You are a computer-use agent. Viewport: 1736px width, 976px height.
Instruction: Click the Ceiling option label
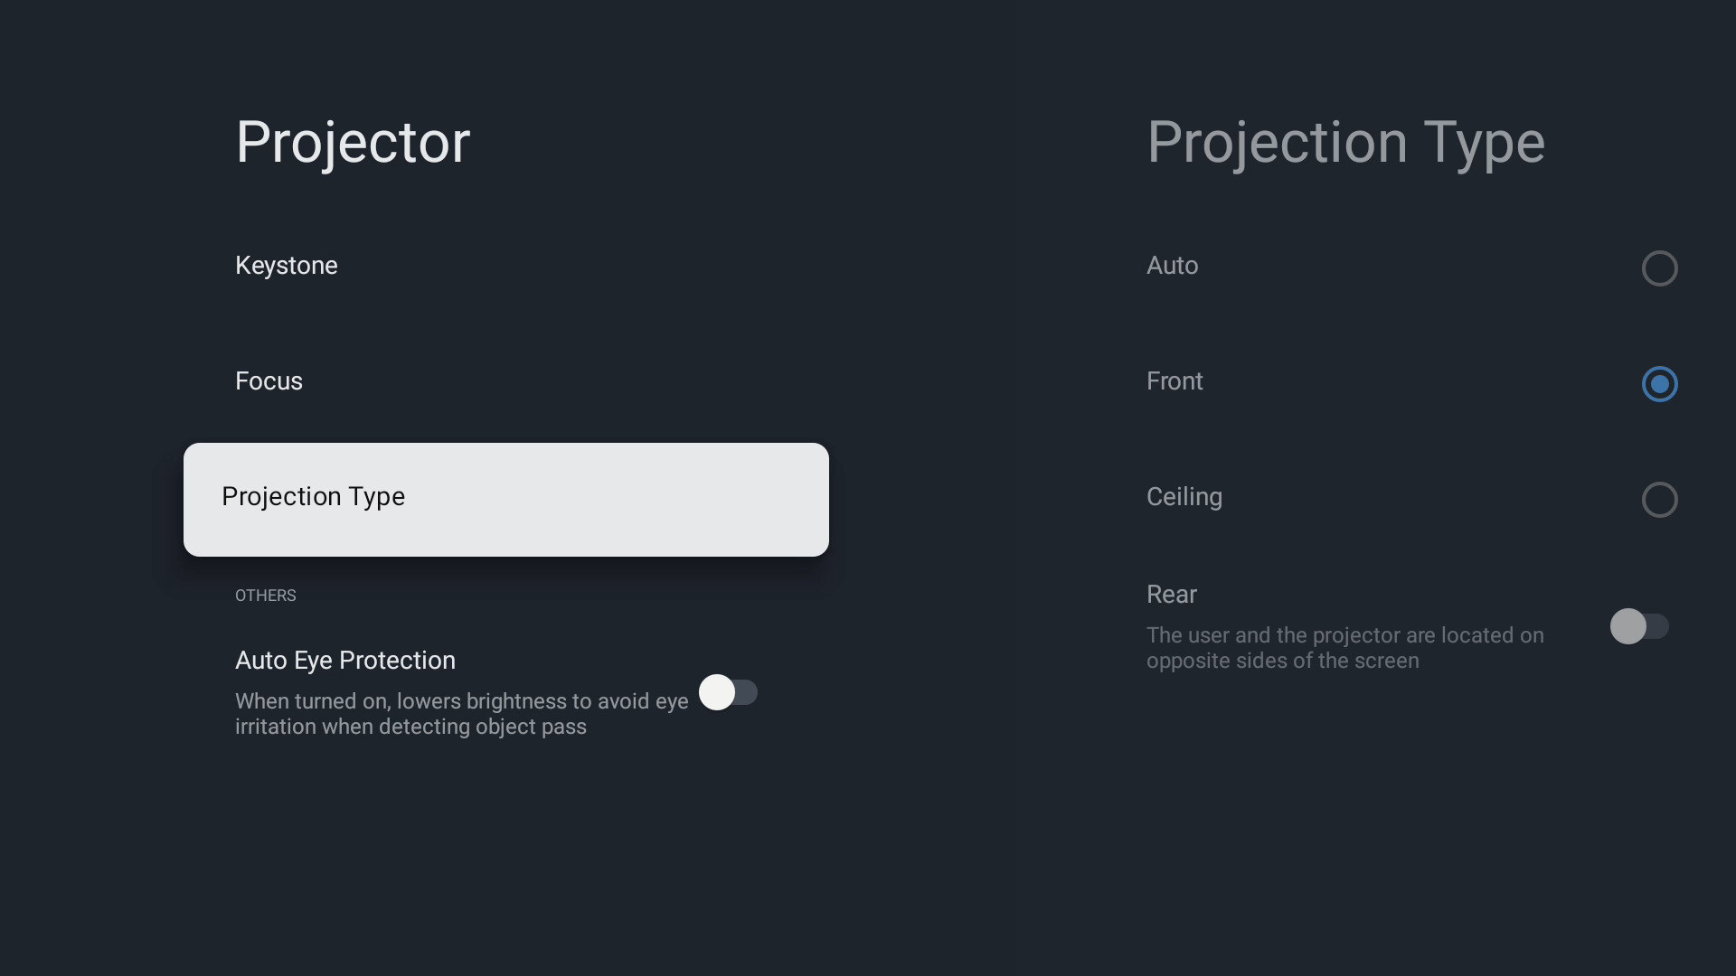pyautogui.click(x=1184, y=497)
